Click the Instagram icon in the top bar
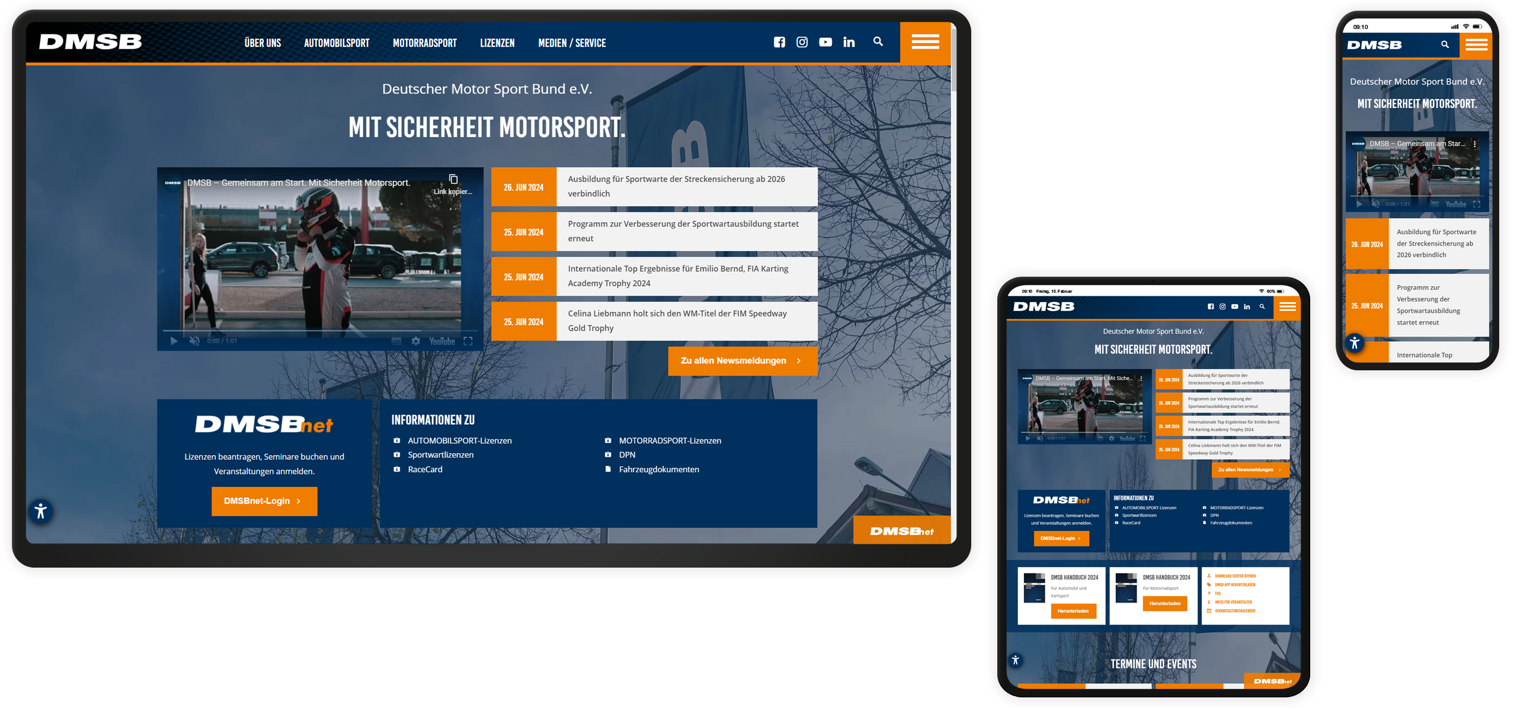The height and width of the screenshot is (711, 1517). tap(802, 42)
